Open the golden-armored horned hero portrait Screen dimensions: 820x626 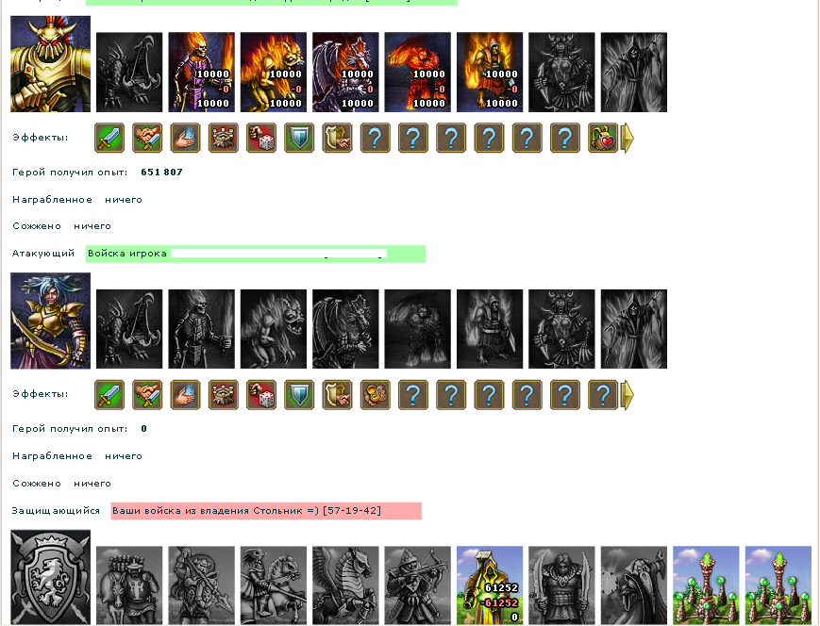point(50,64)
